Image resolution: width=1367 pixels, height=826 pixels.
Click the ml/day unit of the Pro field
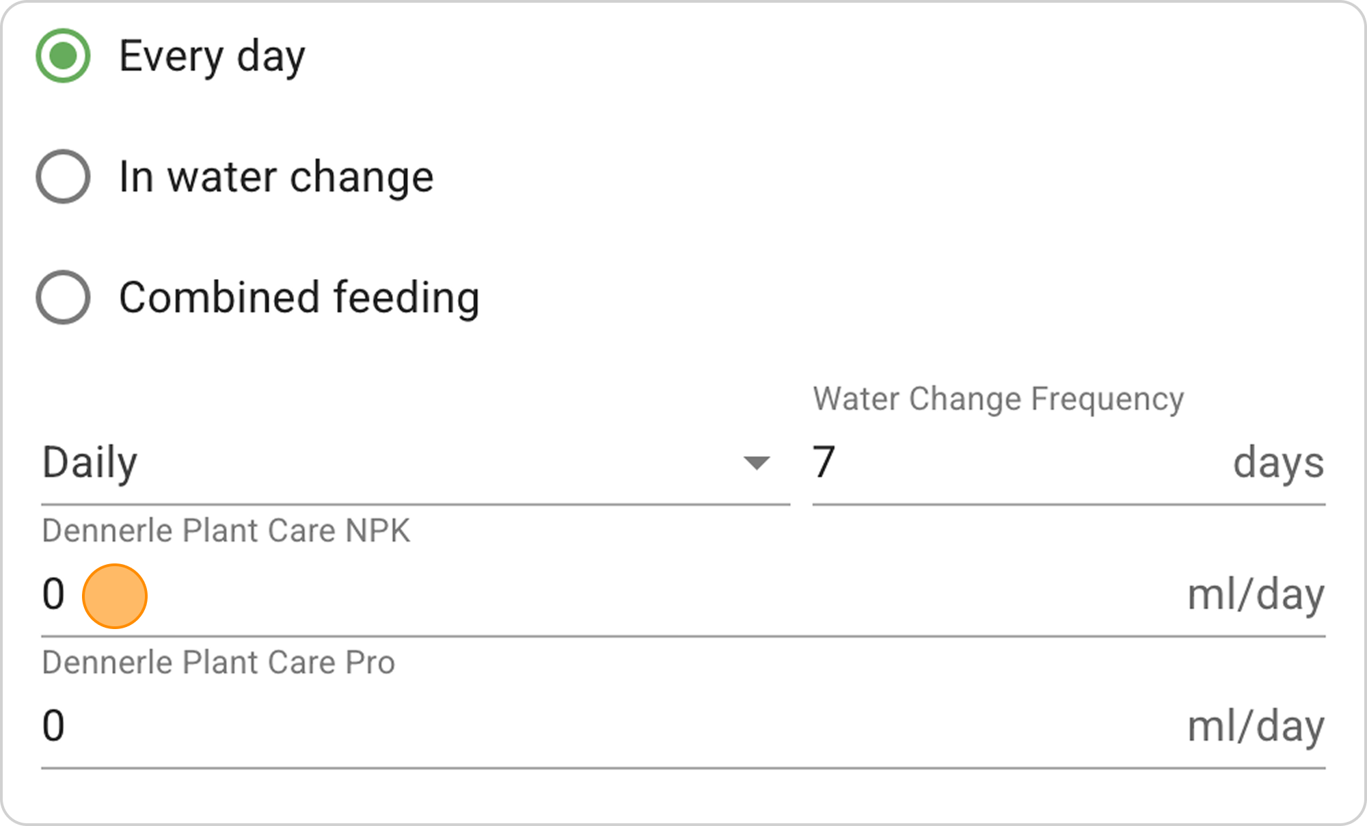click(1256, 726)
